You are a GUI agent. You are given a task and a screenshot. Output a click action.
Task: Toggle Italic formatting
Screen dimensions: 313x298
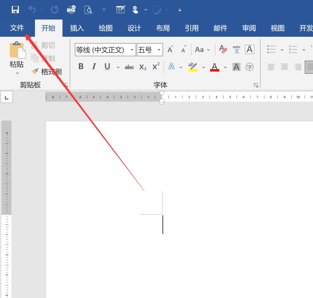click(94, 67)
